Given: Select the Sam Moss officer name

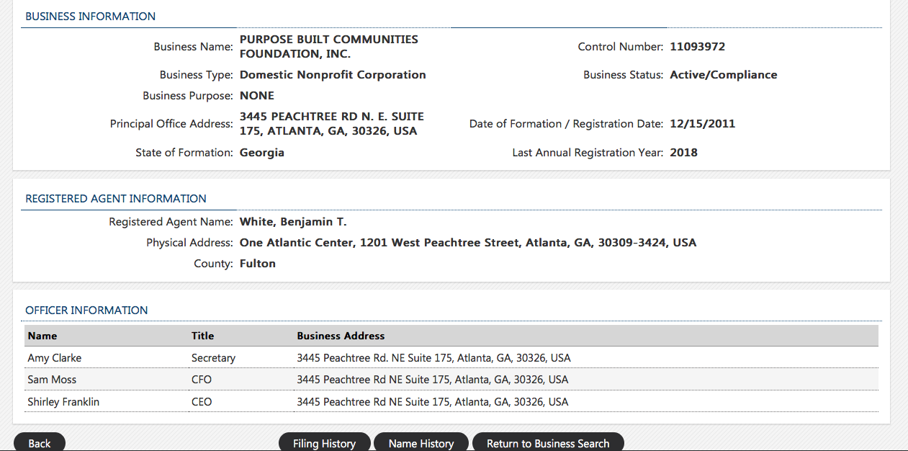Looking at the screenshot, I should pos(52,380).
